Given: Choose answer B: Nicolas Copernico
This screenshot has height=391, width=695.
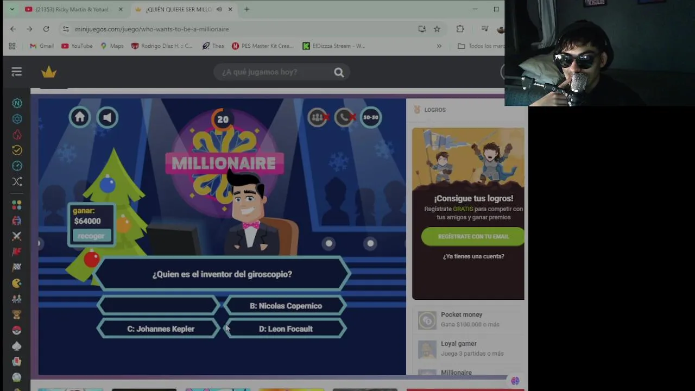Looking at the screenshot, I should [x=286, y=306].
